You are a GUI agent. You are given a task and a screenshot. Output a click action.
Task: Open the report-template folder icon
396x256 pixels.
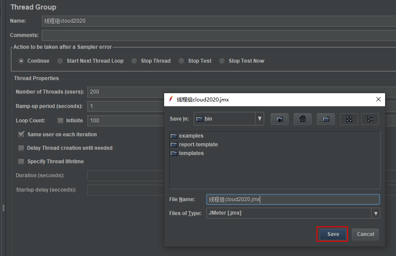174,145
